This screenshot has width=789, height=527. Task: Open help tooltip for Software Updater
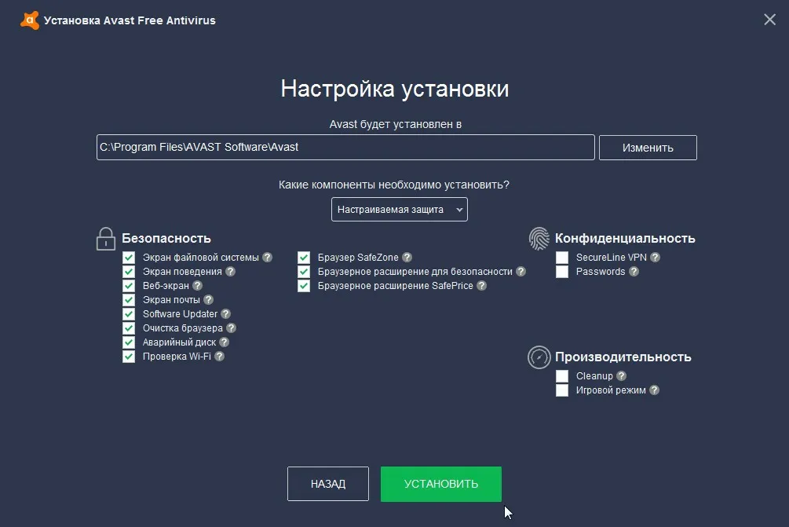click(226, 314)
